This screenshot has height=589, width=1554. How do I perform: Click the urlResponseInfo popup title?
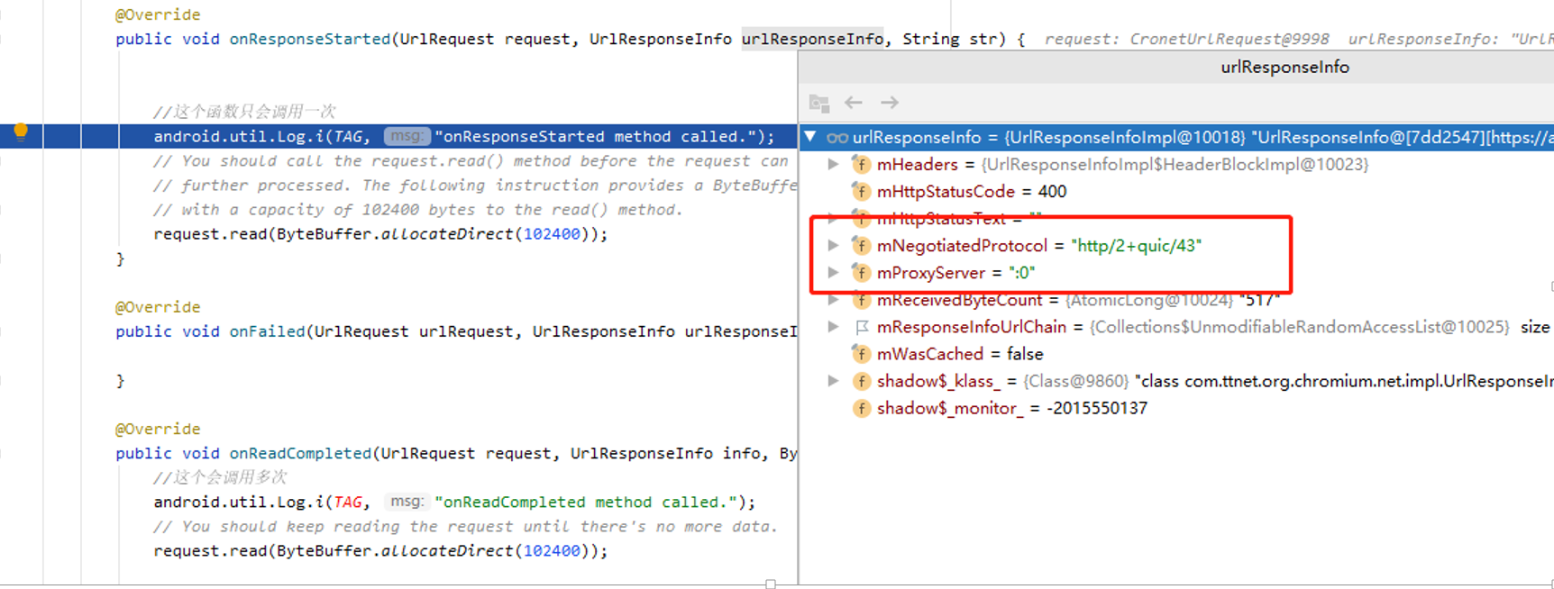click(1284, 67)
